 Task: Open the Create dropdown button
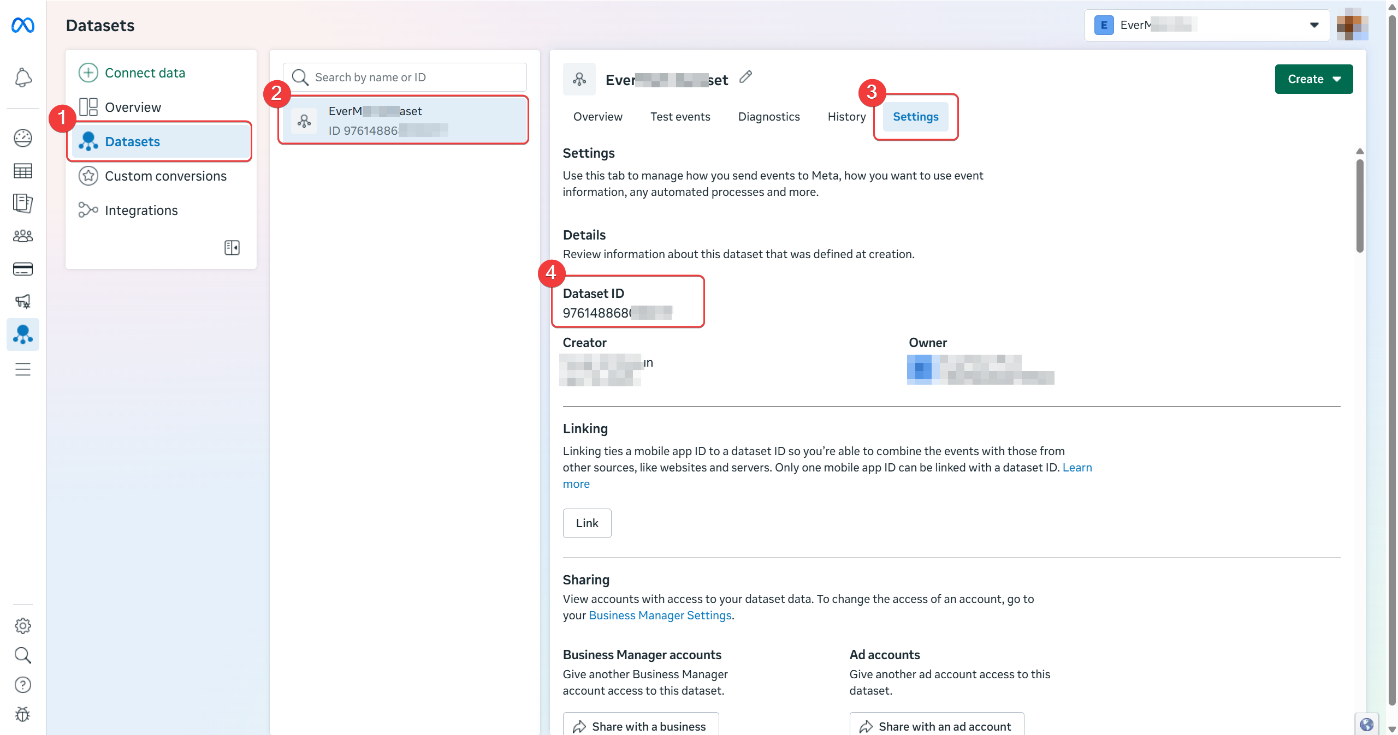coord(1313,79)
